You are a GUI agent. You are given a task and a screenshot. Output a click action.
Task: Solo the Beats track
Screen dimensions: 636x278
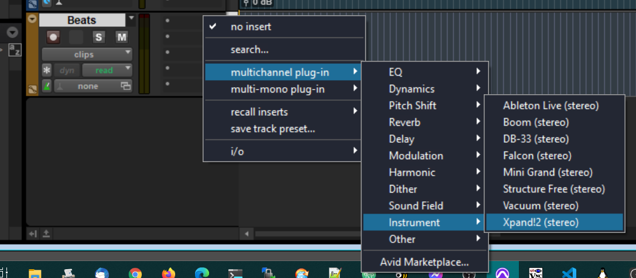(x=98, y=37)
